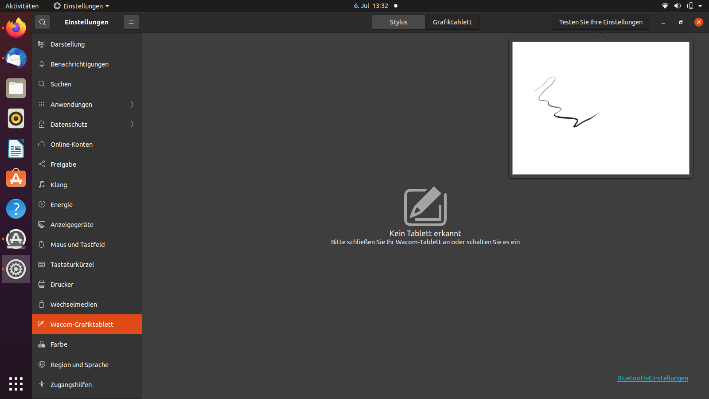The image size is (709, 399).
Task: Open the hamburger menu in Einstellungen
Action: [131, 22]
